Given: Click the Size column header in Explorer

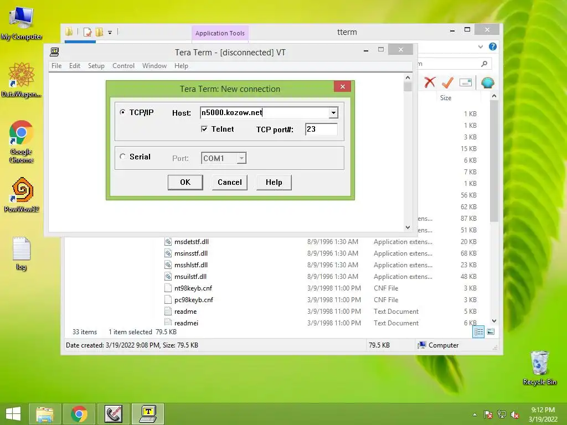Looking at the screenshot, I should click(446, 98).
